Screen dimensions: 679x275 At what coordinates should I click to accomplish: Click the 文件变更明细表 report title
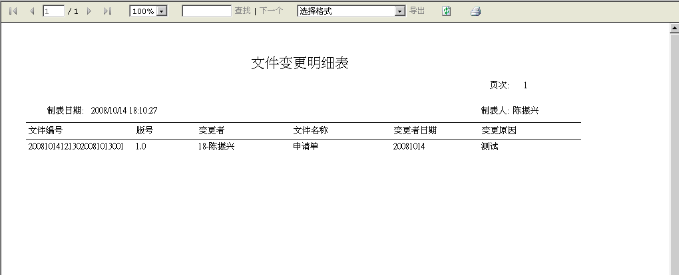(x=300, y=63)
